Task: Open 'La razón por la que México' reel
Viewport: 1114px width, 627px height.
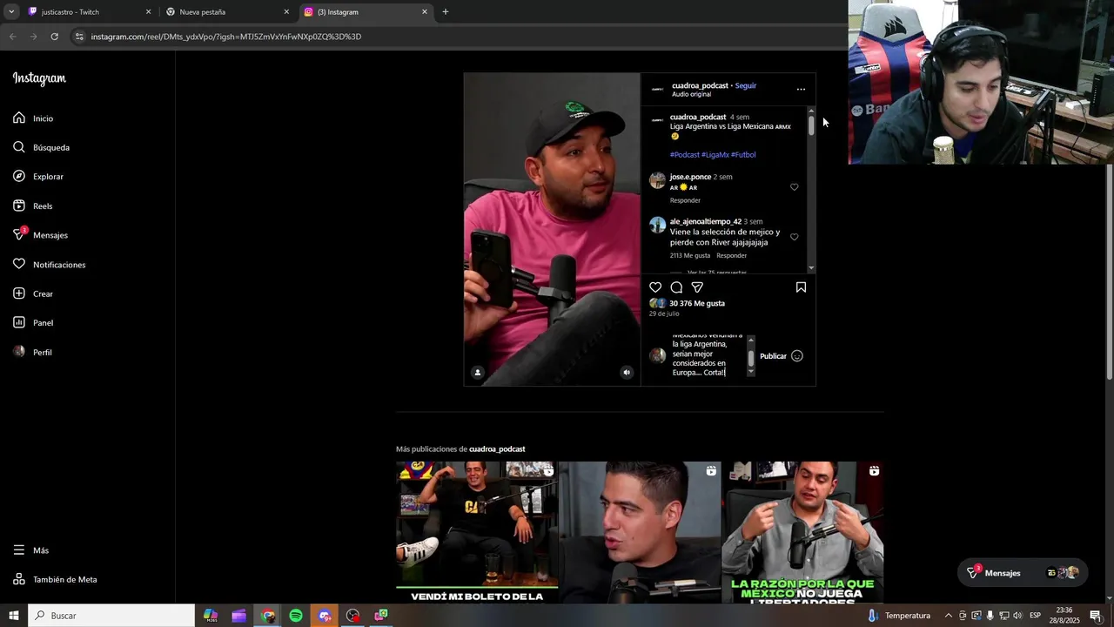Action: tap(802, 532)
